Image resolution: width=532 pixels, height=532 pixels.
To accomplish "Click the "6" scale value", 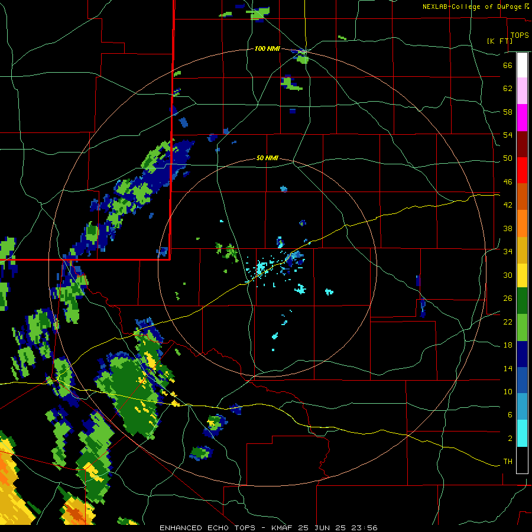I will tap(510, 415).
